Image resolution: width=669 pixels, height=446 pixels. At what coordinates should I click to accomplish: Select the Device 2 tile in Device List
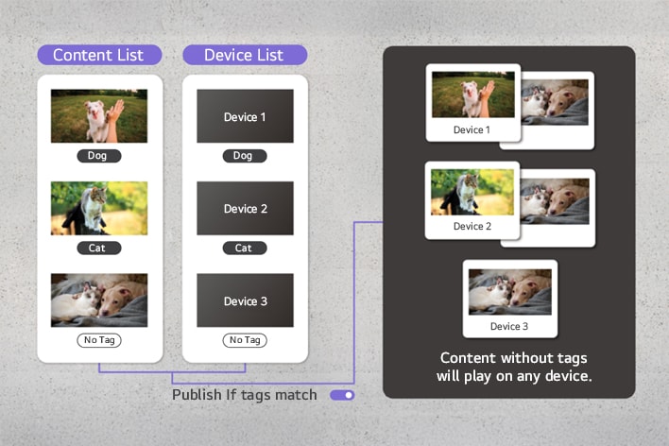click(245, 208)
